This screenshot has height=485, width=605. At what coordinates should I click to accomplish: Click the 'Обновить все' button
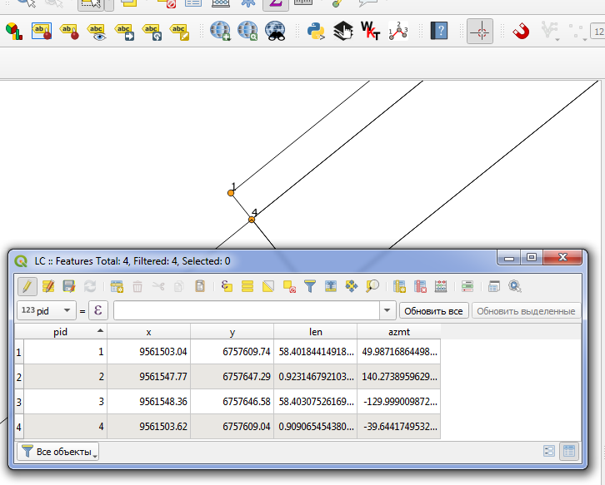[432, 310]
